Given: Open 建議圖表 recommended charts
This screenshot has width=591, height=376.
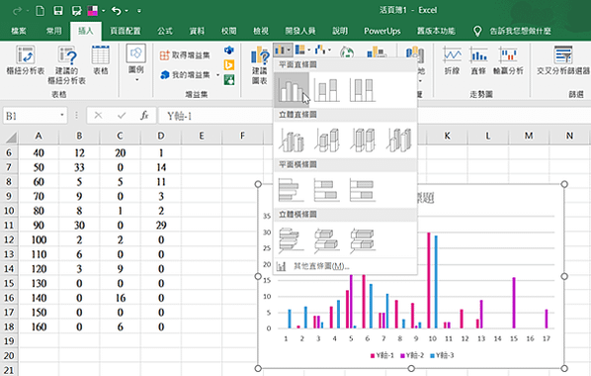Looking at the screenshot, I should coord(260,65).
